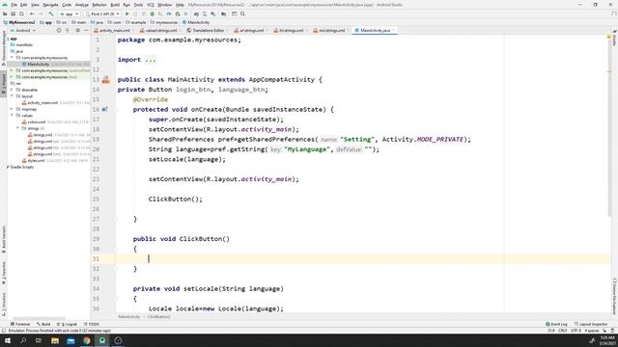Viewport: 618px width, 347px height.
Task: Select MainActivity in the project tree
Action: click(38, 65)
